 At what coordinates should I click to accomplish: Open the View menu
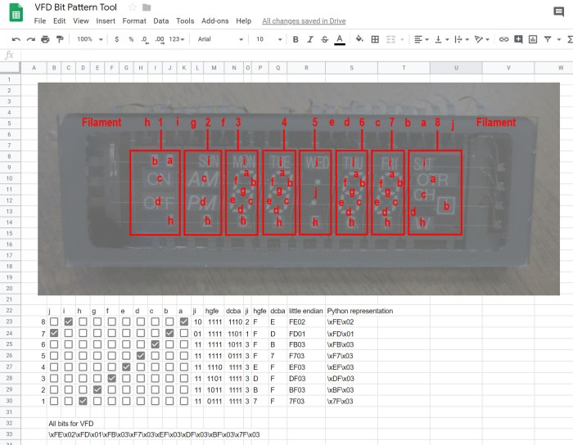point(81,20)
